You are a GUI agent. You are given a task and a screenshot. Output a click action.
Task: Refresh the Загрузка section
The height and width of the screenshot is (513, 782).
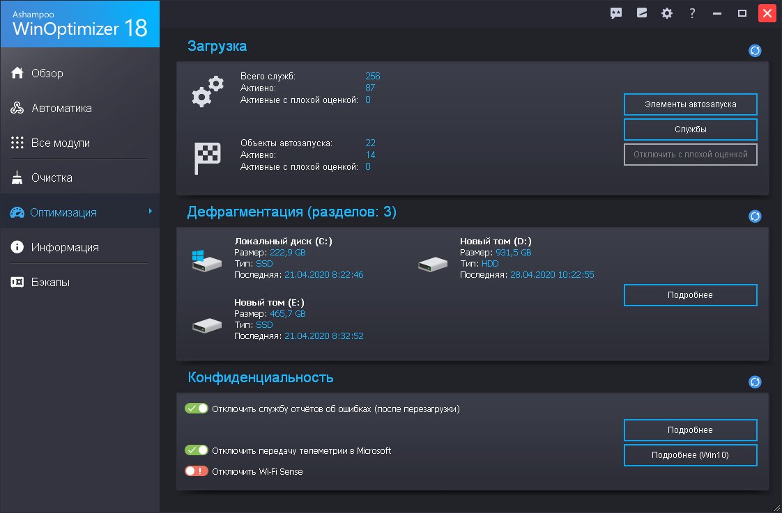tap(755, 51)
